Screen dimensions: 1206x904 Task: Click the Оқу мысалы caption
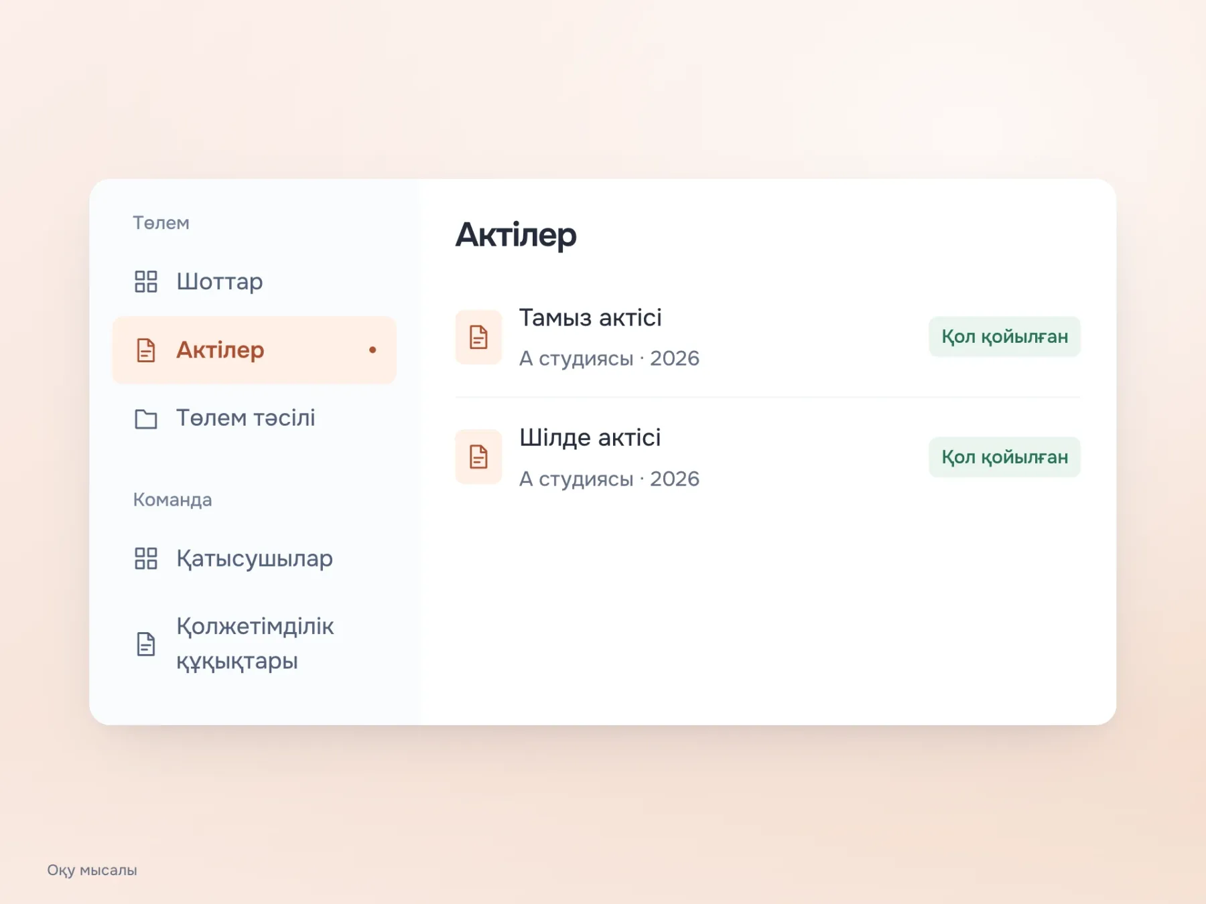(92, 870)
